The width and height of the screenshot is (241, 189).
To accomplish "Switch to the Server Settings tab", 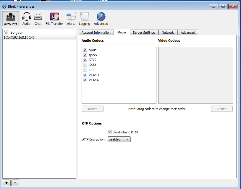I will click(x=144, y=33).
